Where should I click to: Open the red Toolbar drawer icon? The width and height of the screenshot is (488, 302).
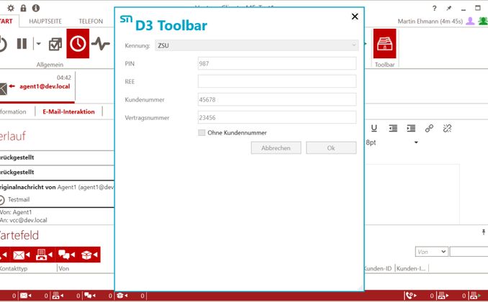[384, 43]
